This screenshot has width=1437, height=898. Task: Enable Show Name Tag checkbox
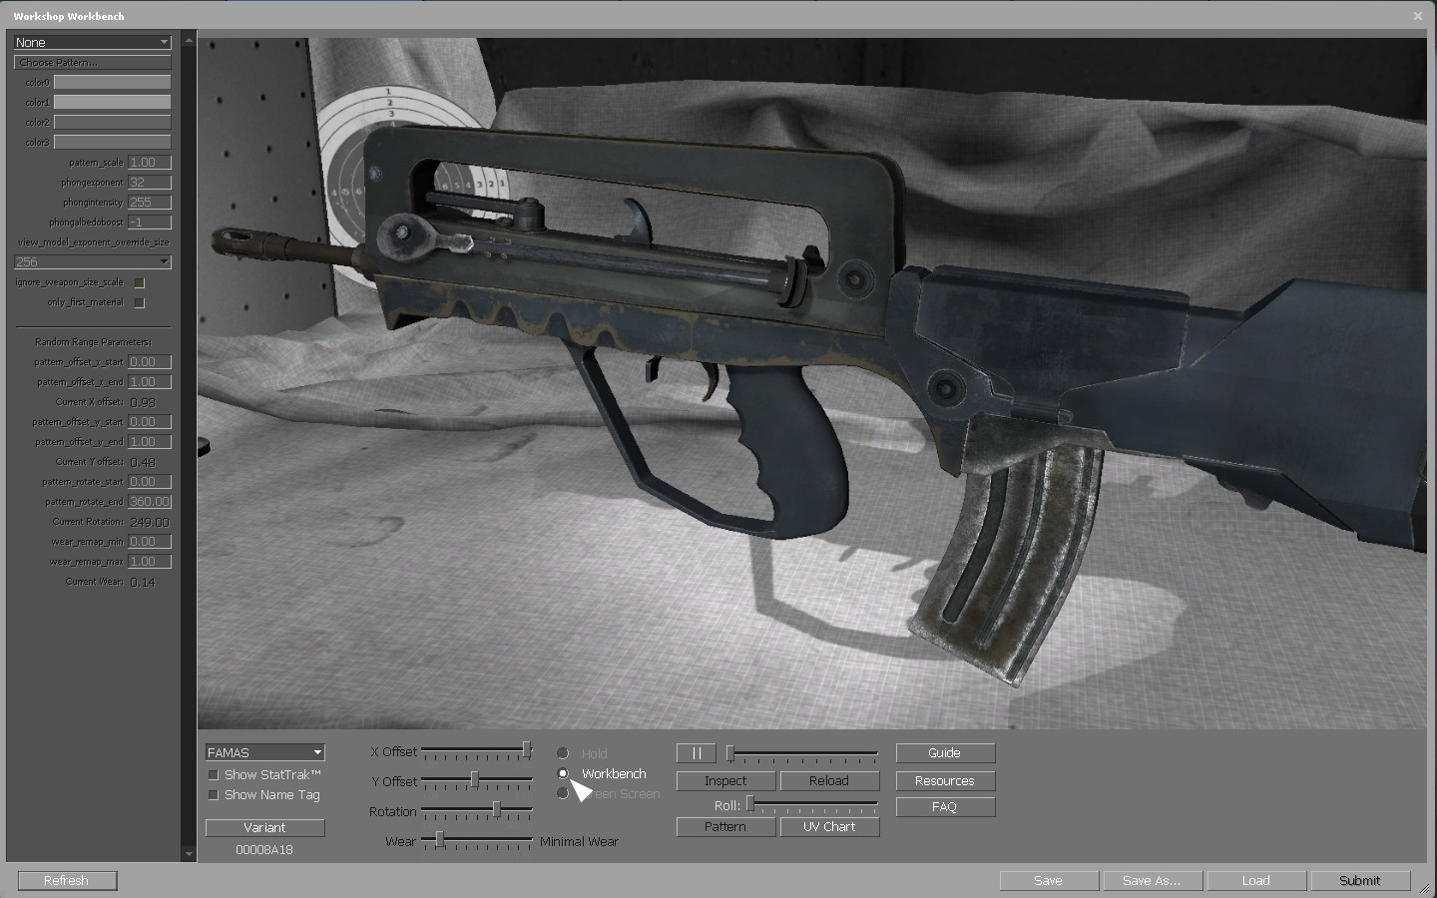coord(213,795)
